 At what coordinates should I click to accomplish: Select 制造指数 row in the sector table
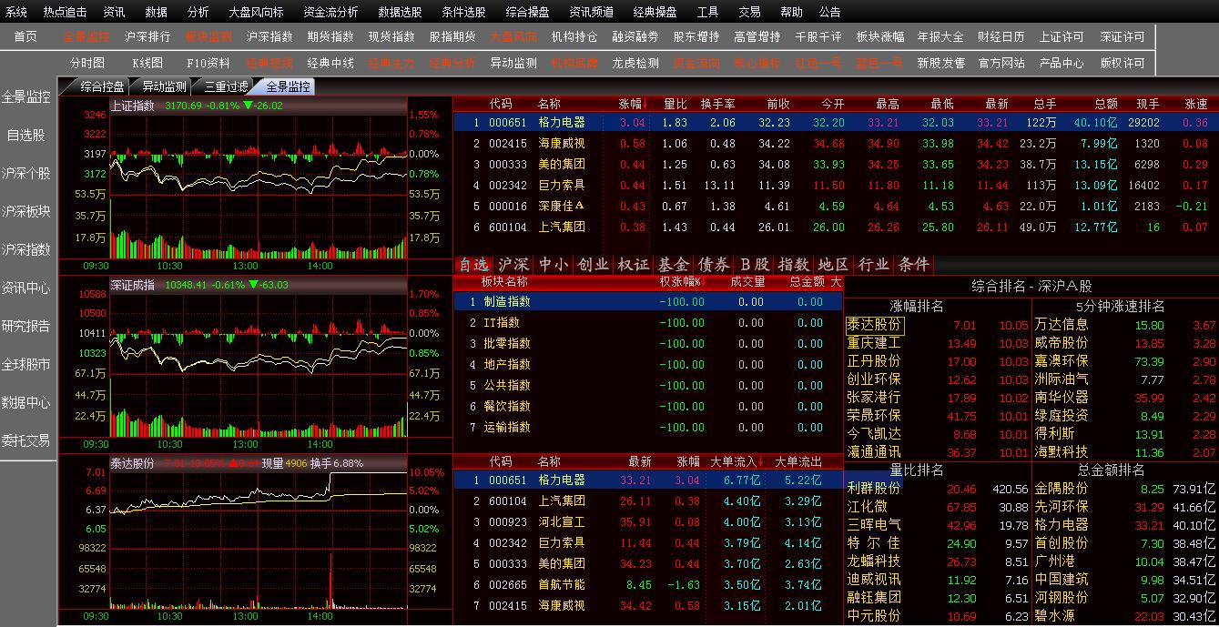point(648,301)
